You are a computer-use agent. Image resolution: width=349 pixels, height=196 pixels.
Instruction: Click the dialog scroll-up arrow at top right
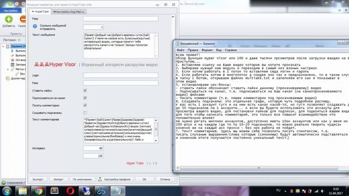(x=173, y=17)
